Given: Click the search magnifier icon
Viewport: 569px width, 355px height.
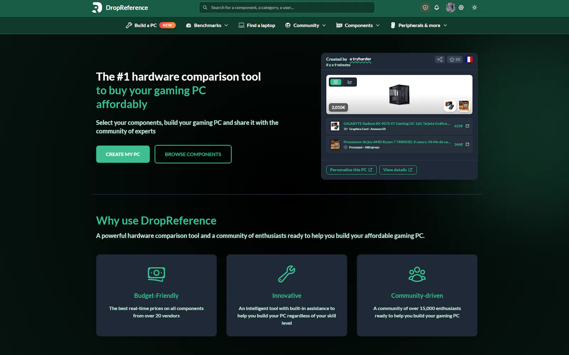Looking at the screenshot, I should pyautogui.click(x=205, y=7).
